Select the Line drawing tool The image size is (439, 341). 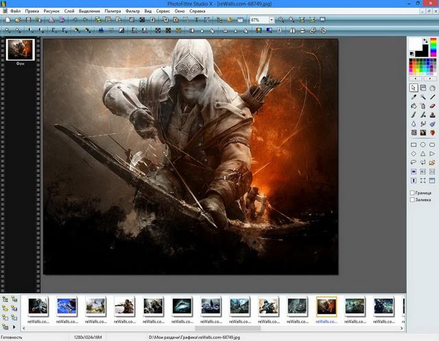click(432, 97)
